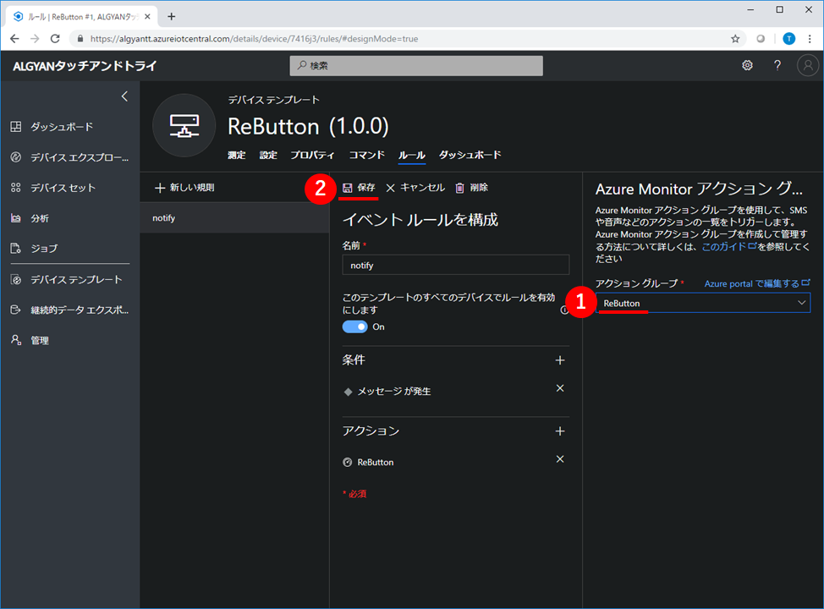Click the 検索 search box
Viewport: 824px width, 609px height.
coord(416,66)
